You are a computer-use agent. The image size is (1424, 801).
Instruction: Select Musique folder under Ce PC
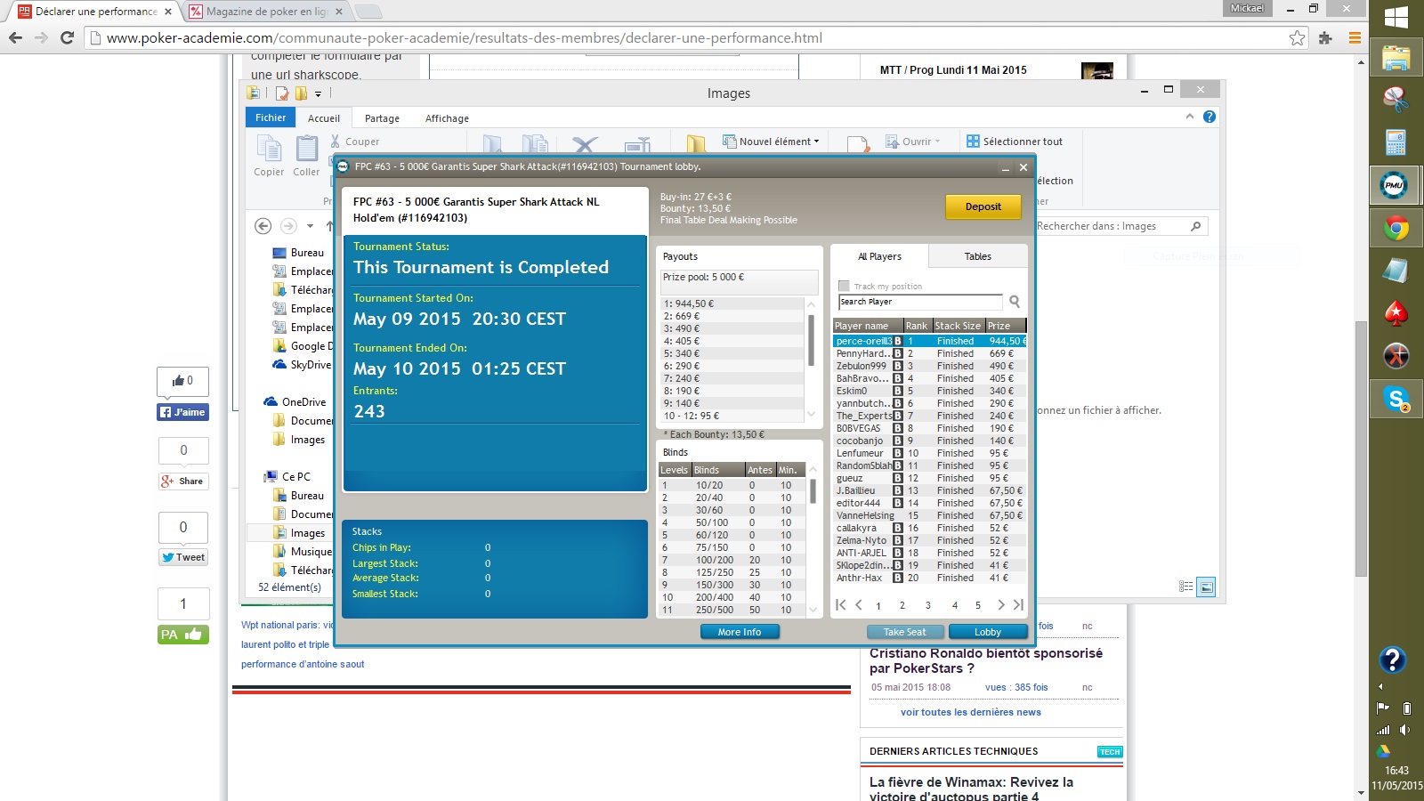303,552
